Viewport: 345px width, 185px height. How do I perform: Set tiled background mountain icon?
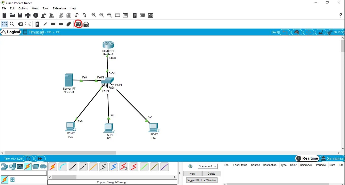pyautogui.click(x=321, y=32)
